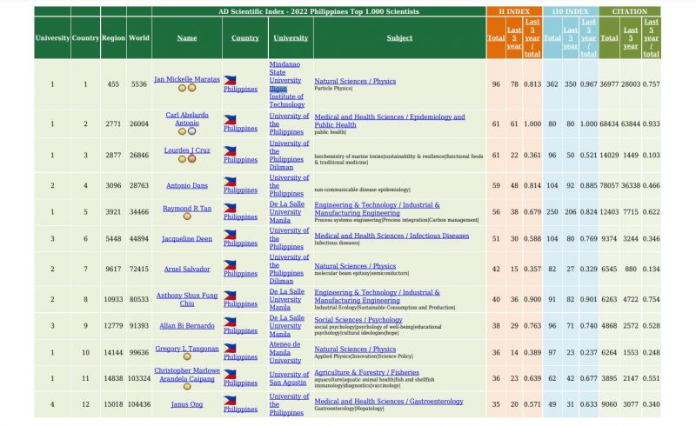This screenshot has width=696, height=426.
Task: Click the flag icon in Gregory L Tangonan row
Action: 230,349
